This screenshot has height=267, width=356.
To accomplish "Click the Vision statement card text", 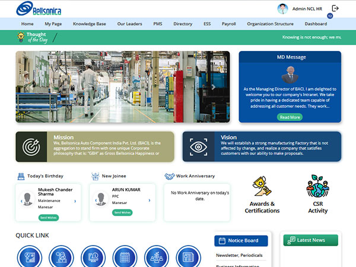I will point(275,148).
